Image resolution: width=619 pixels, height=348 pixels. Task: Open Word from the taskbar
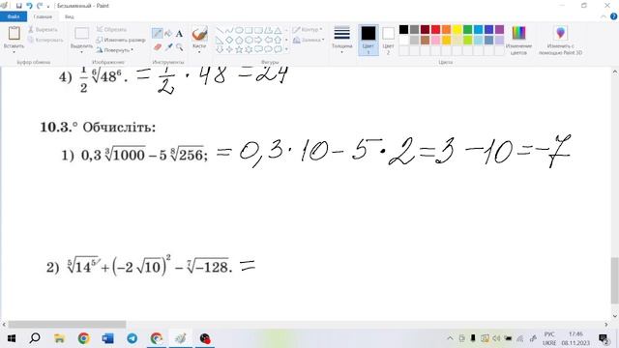(107, 338)
